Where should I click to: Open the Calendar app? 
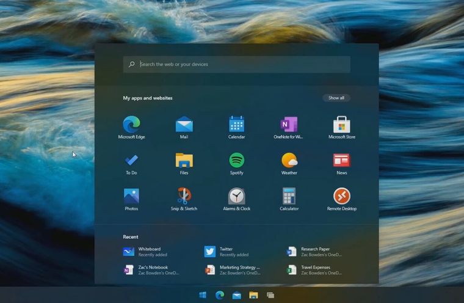pos(236,127)
